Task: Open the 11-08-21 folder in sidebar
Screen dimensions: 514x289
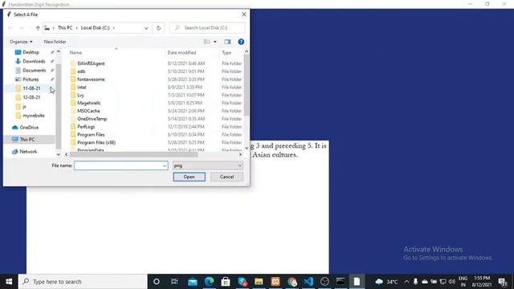Action: tap(31, 88)
